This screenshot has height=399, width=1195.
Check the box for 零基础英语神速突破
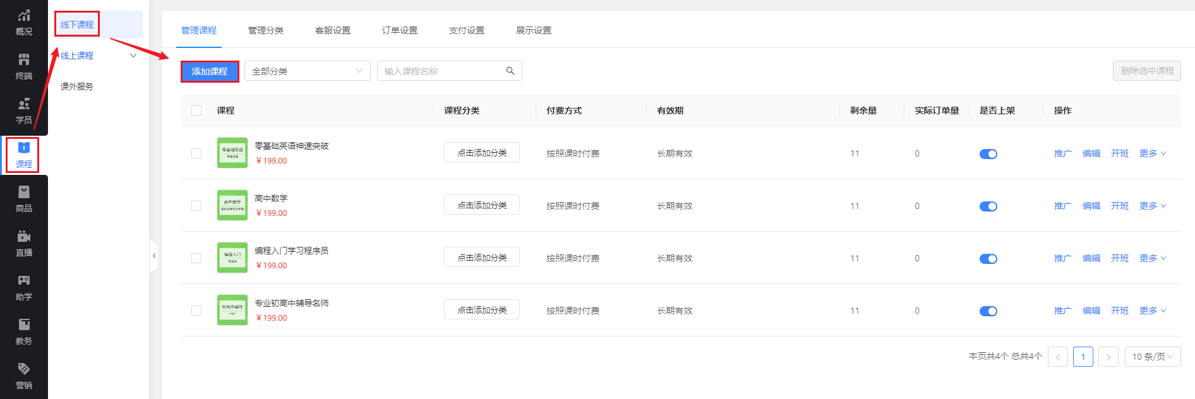point(196,153)
